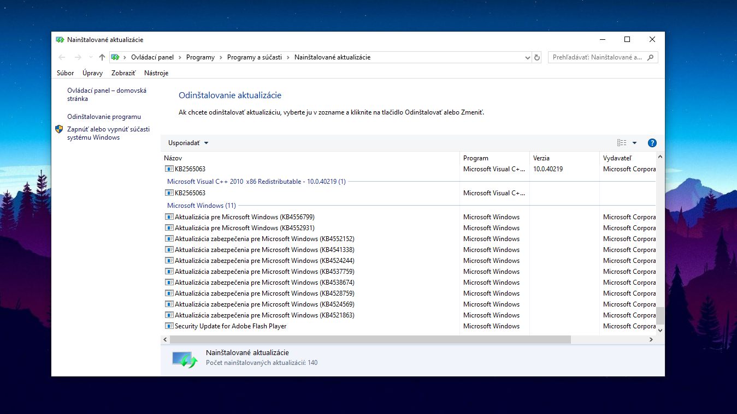Refresh the Nainštalované aktualizácie list
737x414 pixels.
pos(537,57)
